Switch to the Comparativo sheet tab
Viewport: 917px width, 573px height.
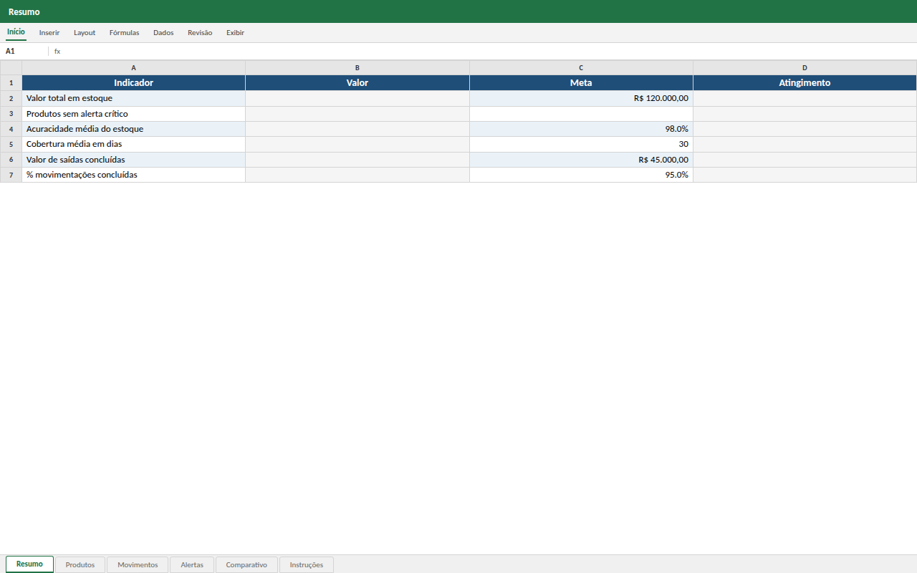(x=246, y=565)
